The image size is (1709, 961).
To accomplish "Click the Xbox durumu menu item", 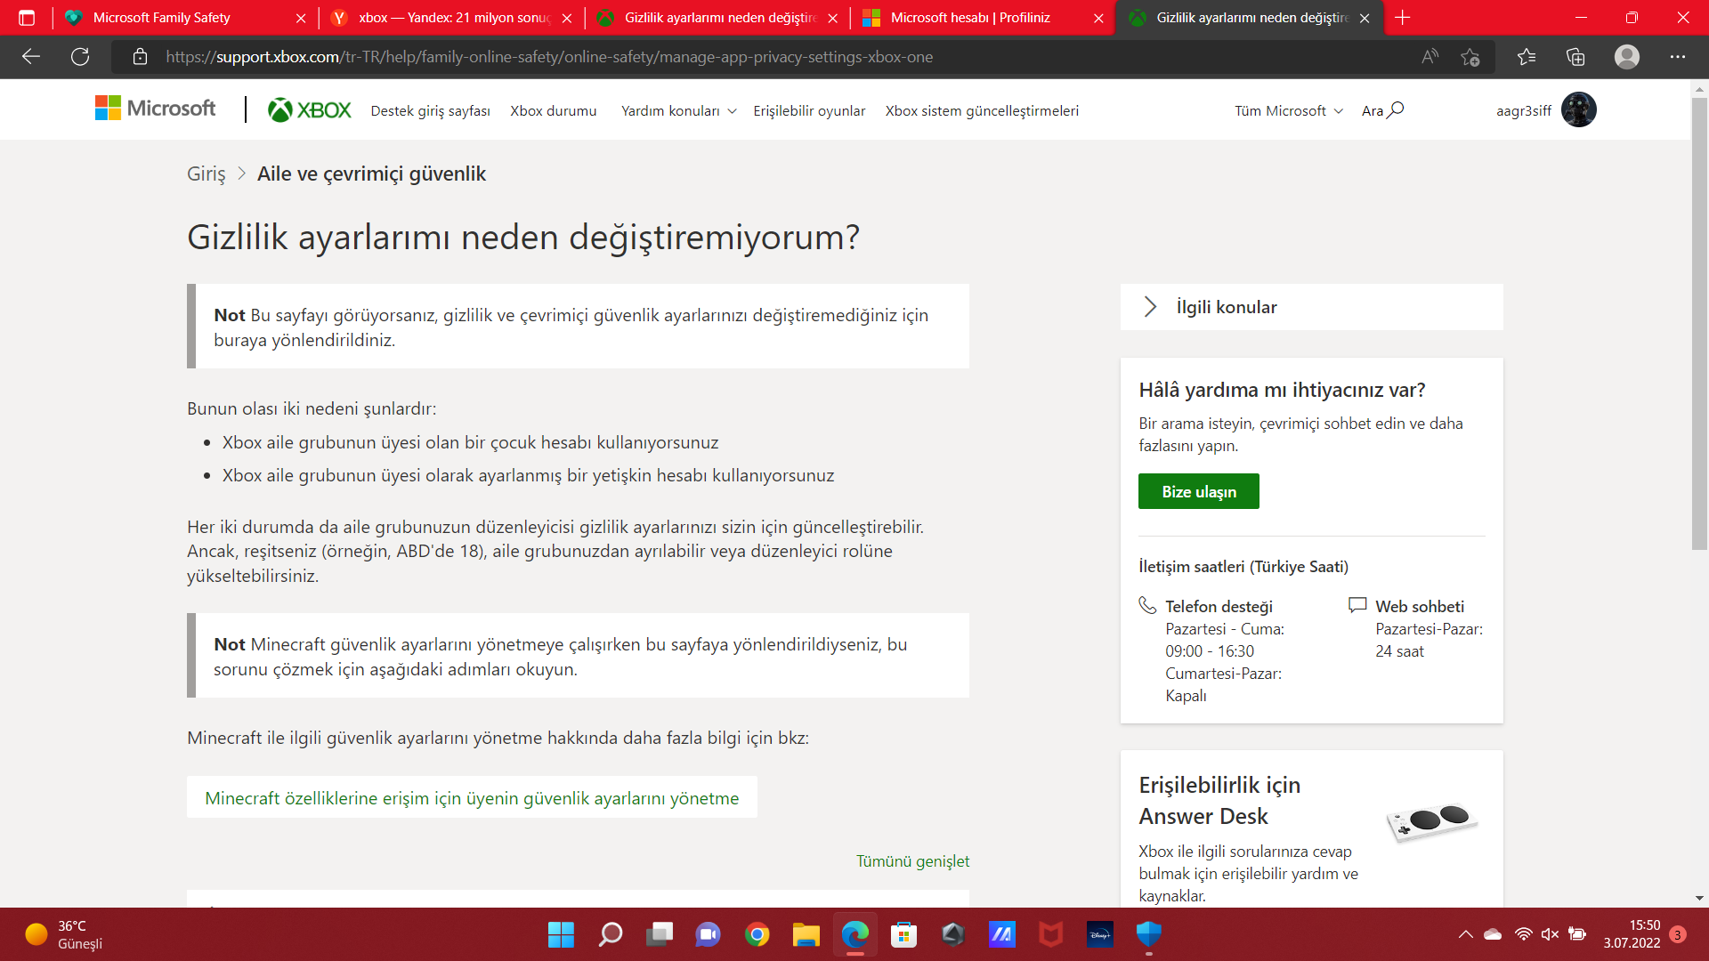I will point(553,111).
